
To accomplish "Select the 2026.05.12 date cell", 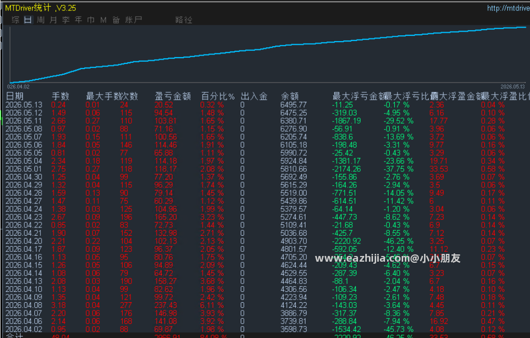I will tap(24, 113).
